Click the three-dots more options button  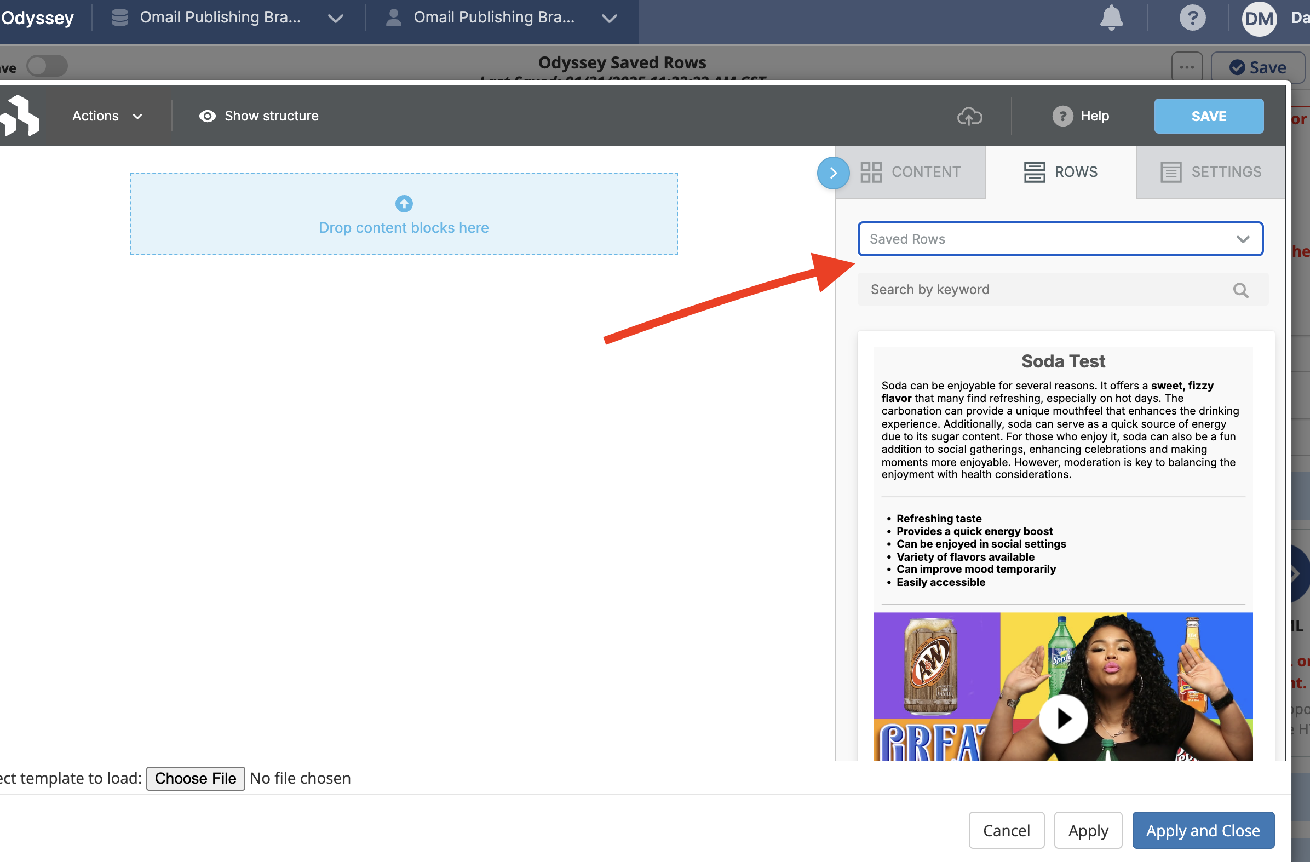click(x=1186, y=67)
